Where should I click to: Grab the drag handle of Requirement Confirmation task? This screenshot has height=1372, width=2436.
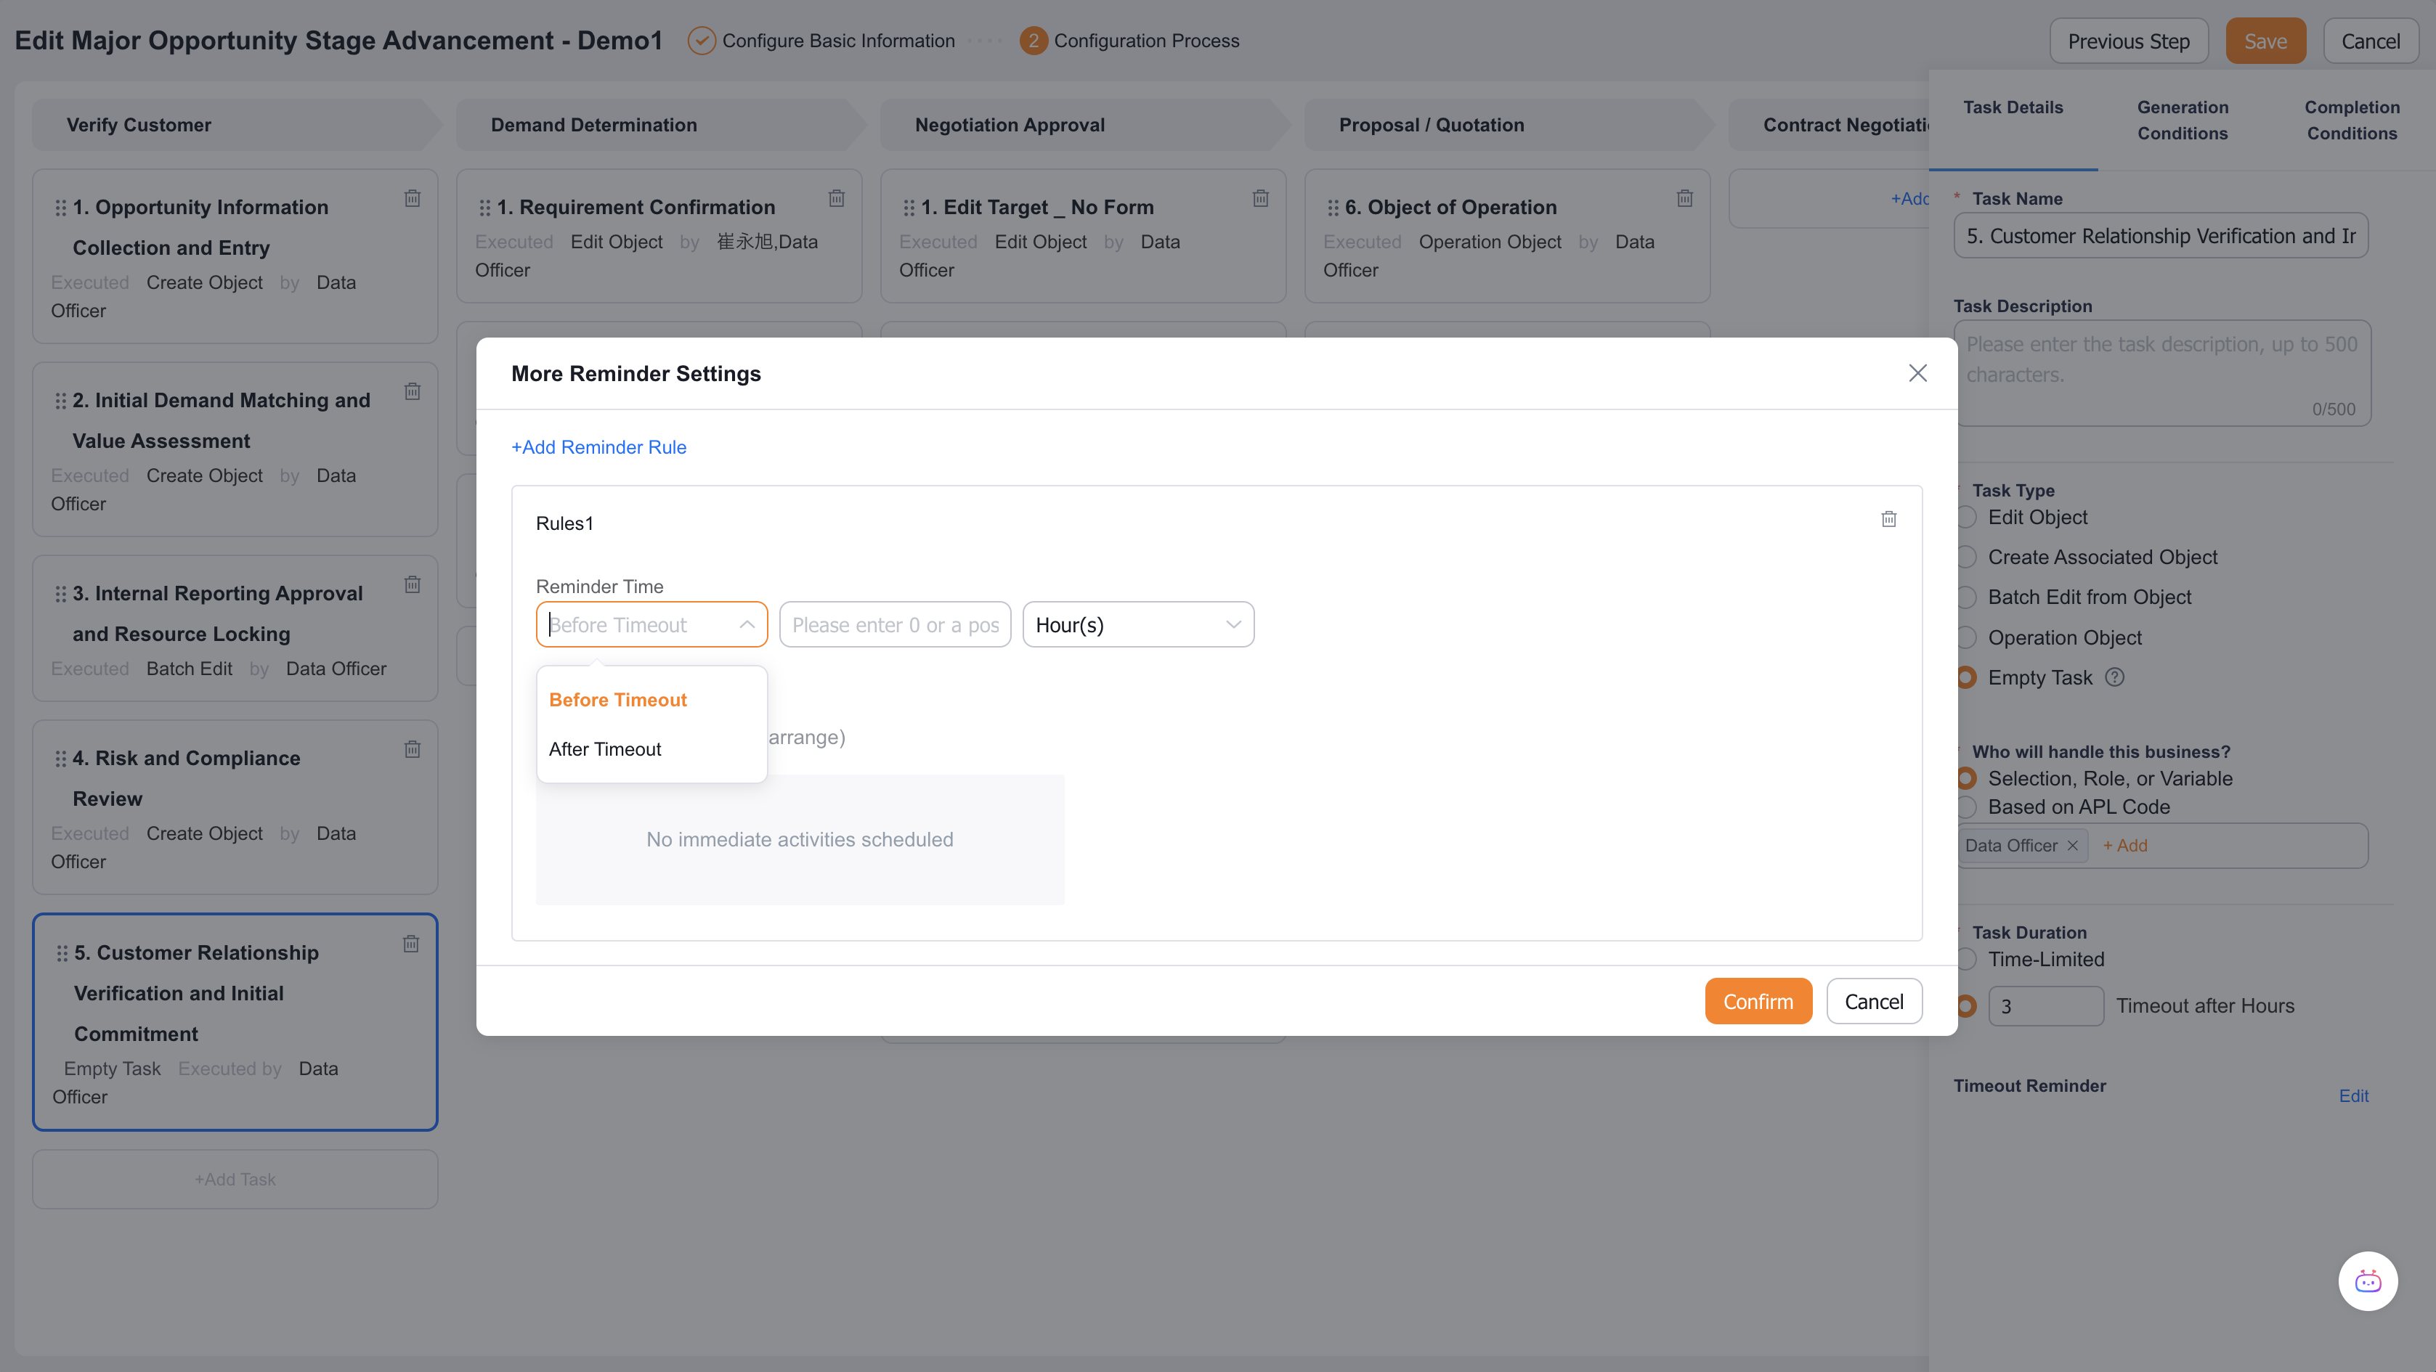pos(485,208)
